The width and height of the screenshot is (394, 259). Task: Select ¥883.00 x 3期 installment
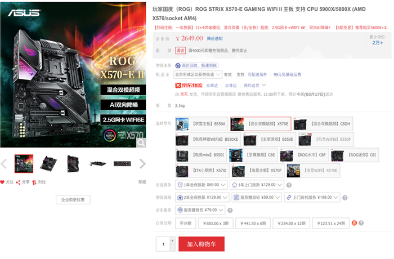click(x=216, y=224)
